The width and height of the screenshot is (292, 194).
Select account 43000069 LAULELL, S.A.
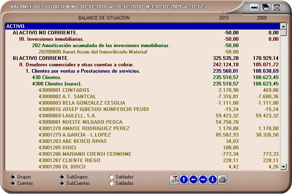pyautogui.click(x=72, y=116)
